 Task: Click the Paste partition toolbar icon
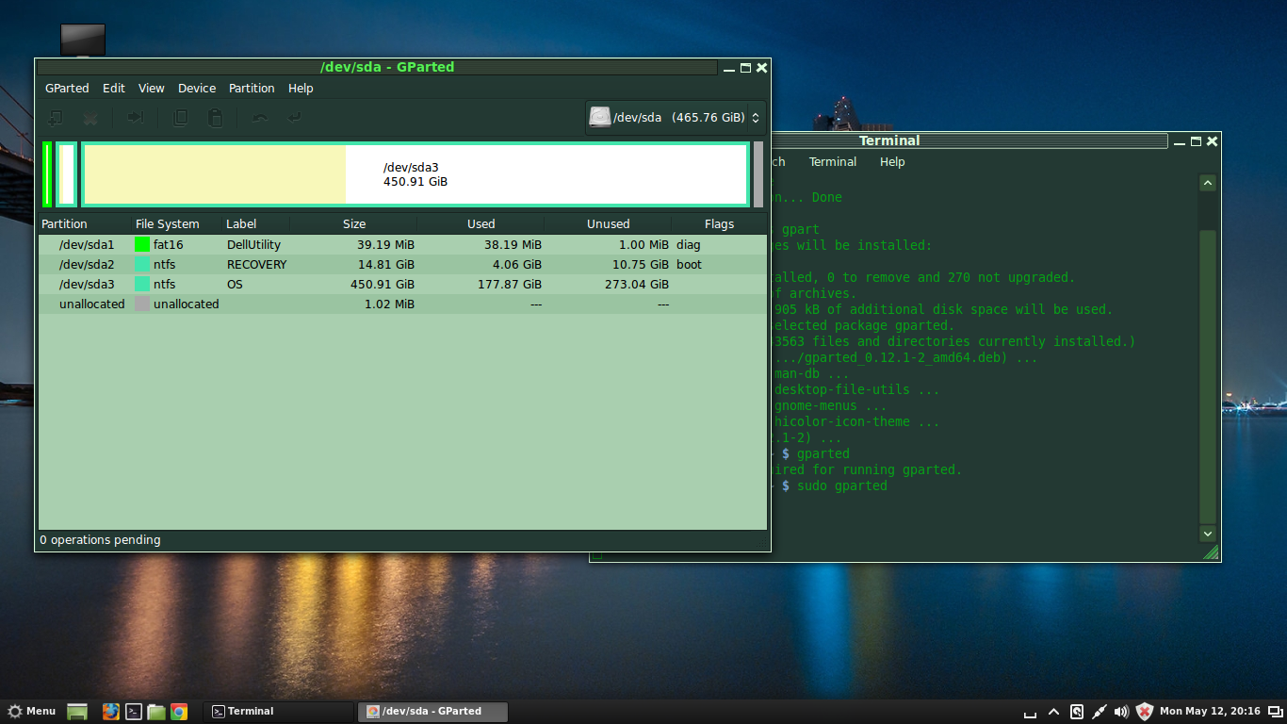tap(215, 118)
